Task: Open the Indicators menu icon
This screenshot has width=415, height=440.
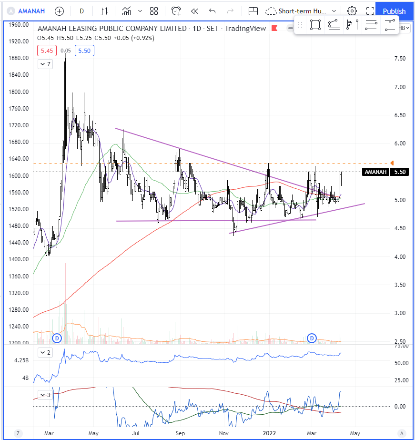Action: click(x=126, y=11)
